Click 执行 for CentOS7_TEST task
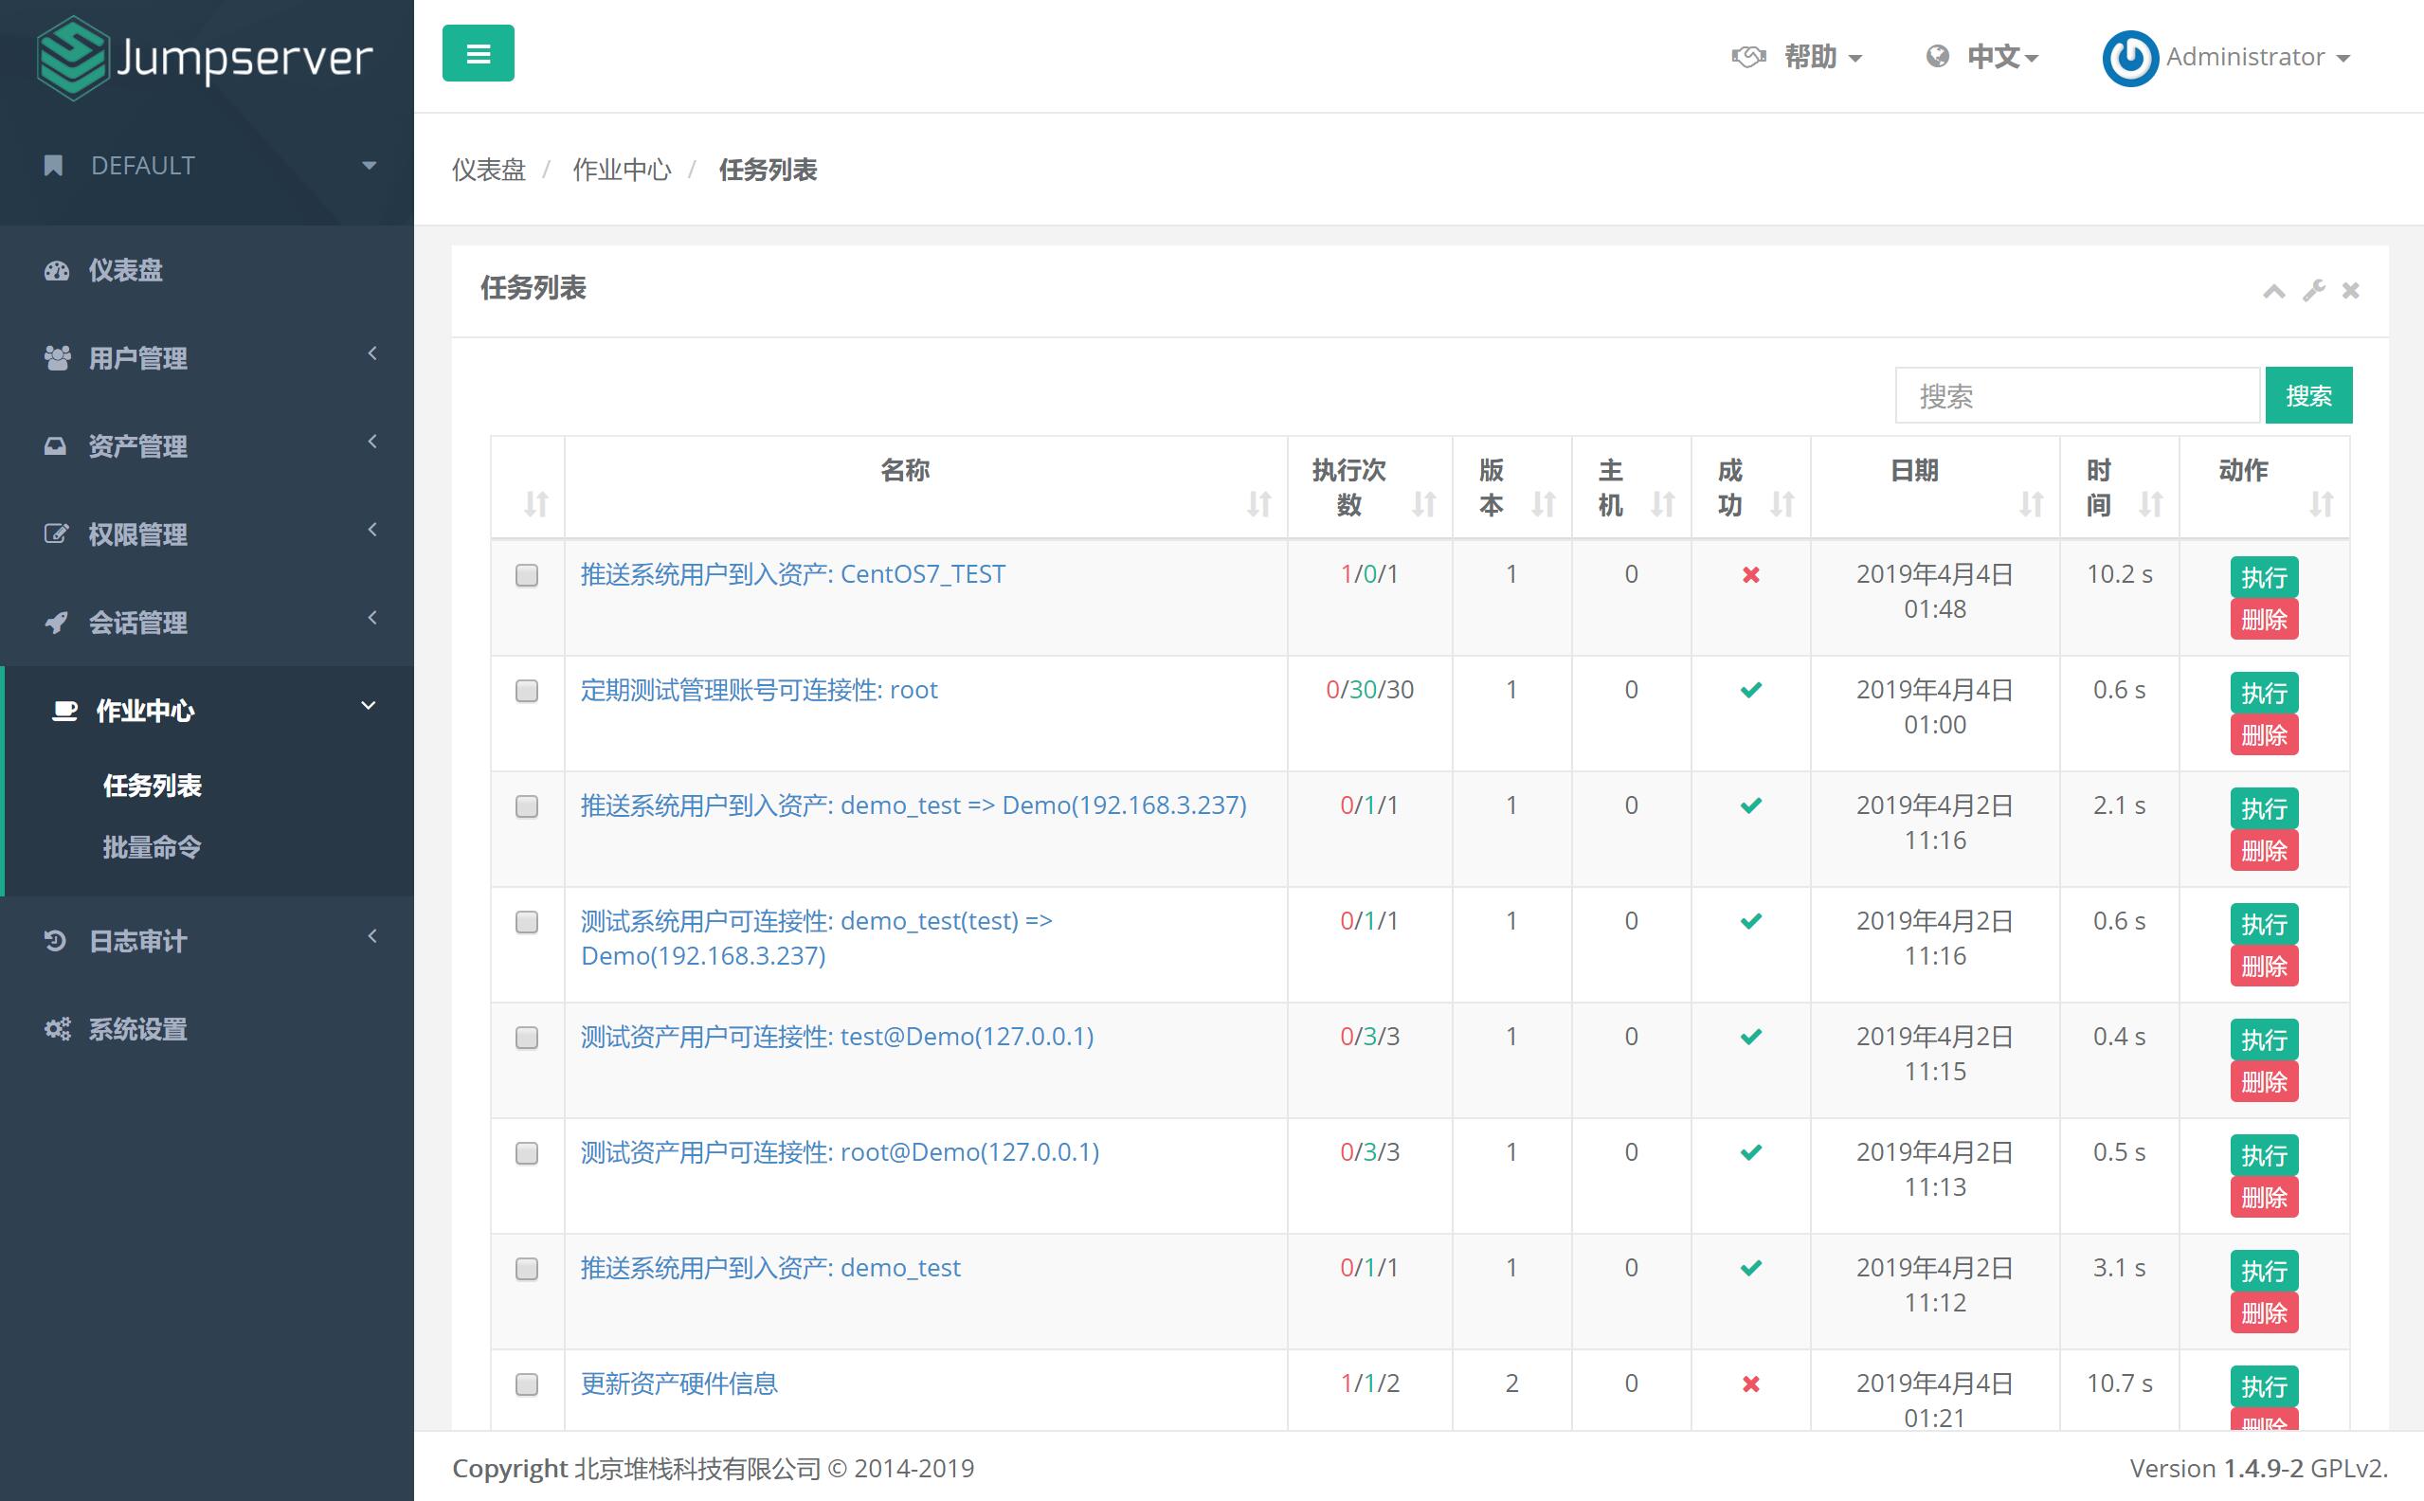This screenshot has width=2424, height=1501. click(x=2264, y=578)
